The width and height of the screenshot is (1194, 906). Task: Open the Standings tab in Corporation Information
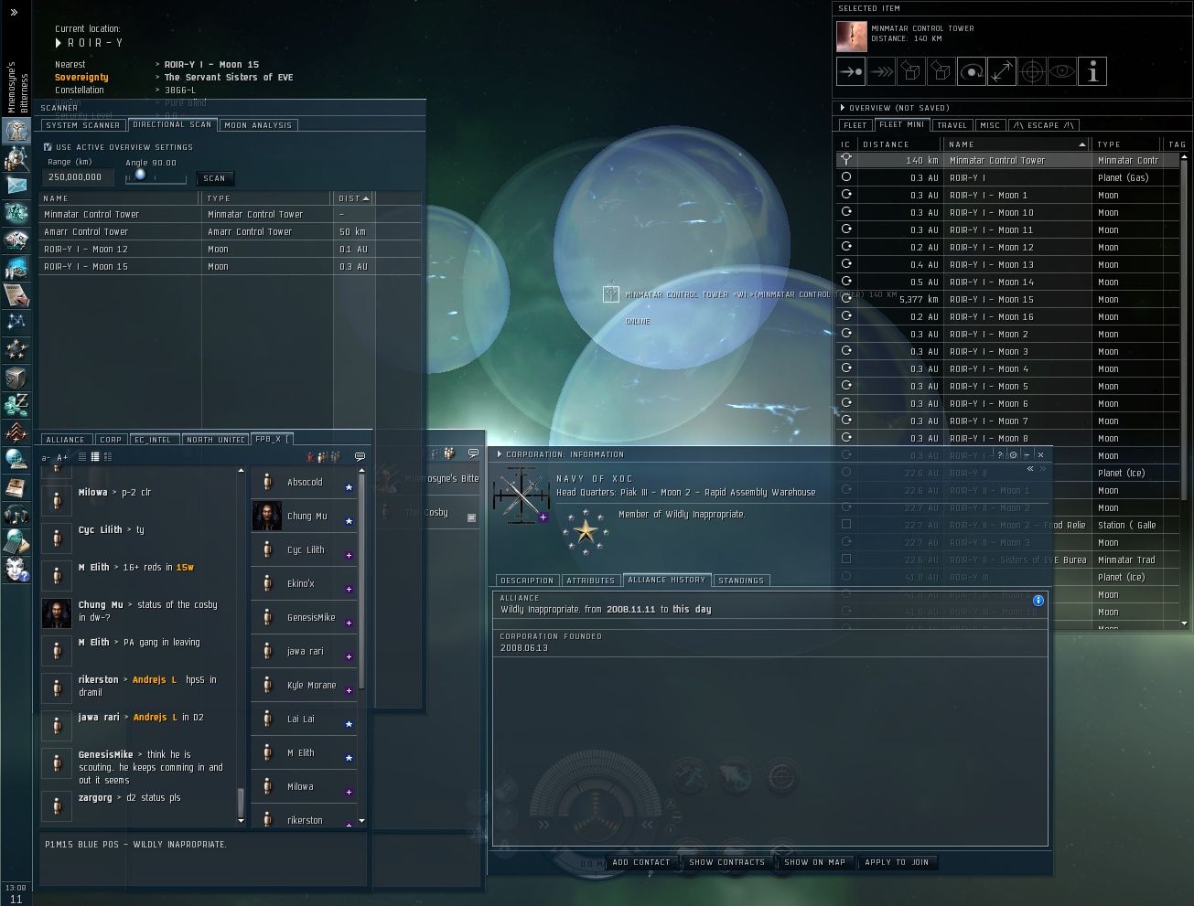point(741,581)
